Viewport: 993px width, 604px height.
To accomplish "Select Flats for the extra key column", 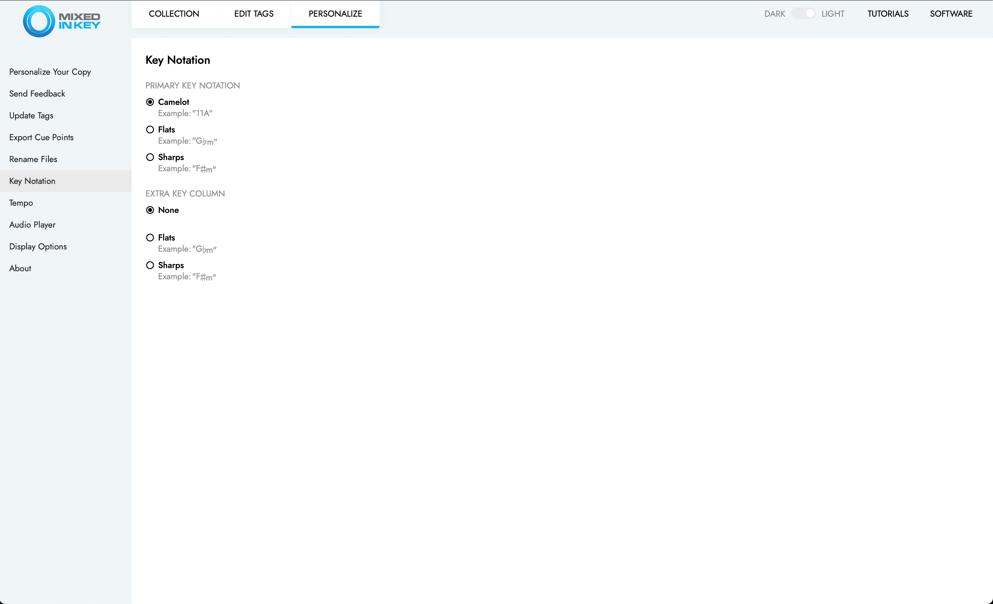I will (150, 238).
